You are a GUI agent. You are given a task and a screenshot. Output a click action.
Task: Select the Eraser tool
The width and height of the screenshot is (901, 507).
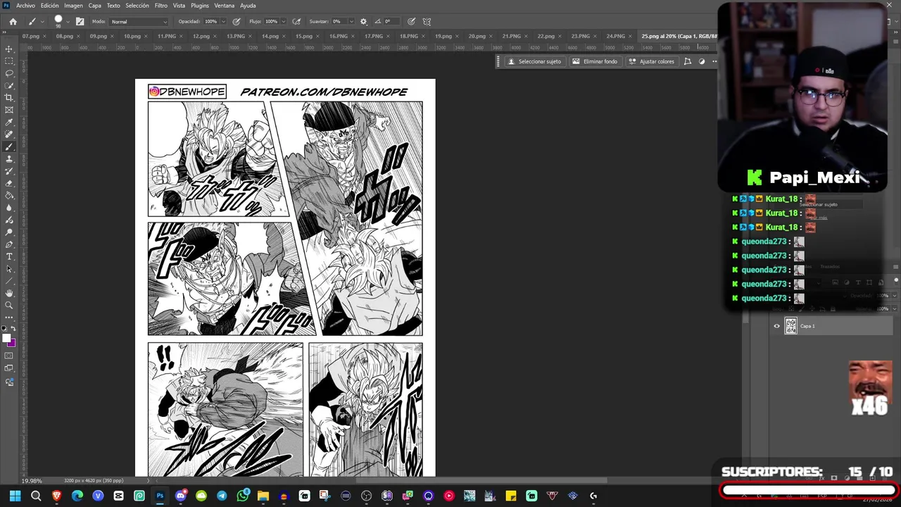tap(9, 183)
